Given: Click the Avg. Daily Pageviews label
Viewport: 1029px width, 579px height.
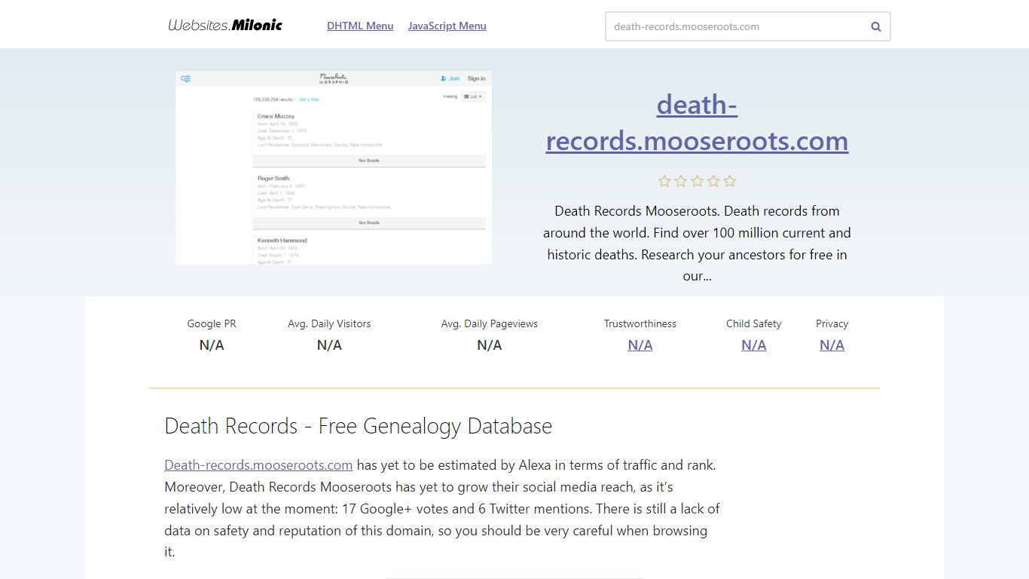Looking at the screenshot, I should (490, 323).
